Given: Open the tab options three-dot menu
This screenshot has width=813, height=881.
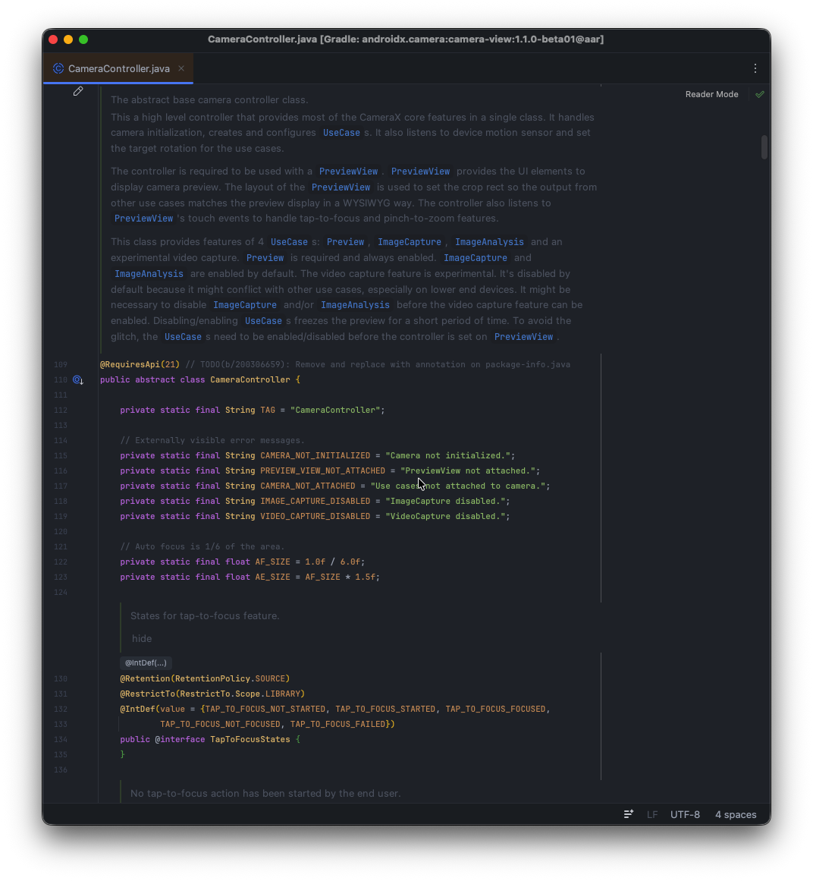Looking at the screenshot, I should 755,68.
